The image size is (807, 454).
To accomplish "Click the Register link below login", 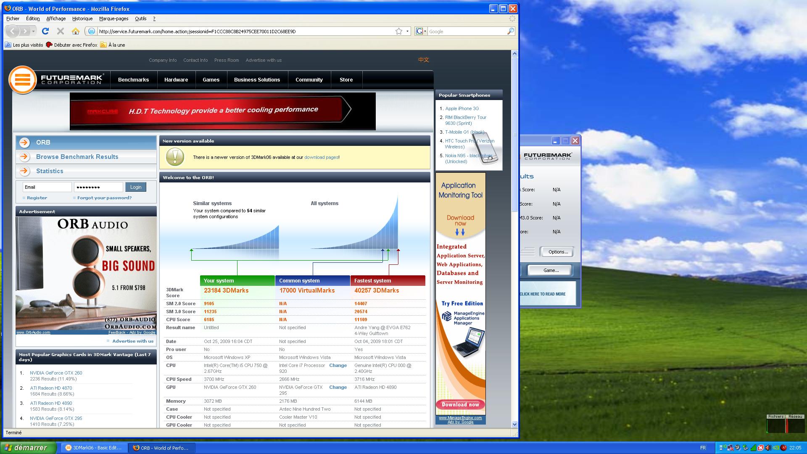I will point(37,197).
